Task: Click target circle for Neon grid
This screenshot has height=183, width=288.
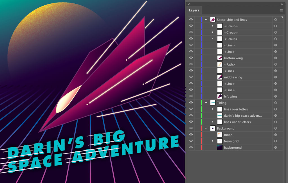Action: tap(276, 141)
